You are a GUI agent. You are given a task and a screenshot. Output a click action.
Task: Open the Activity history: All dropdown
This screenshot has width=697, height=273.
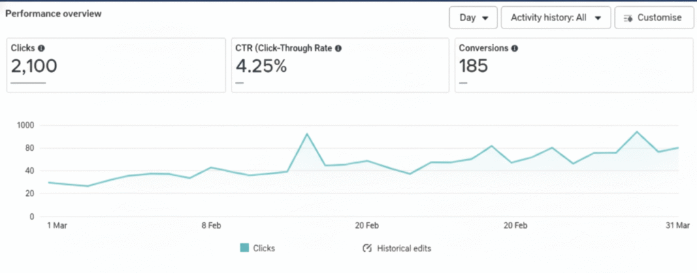tap(555, 18)
